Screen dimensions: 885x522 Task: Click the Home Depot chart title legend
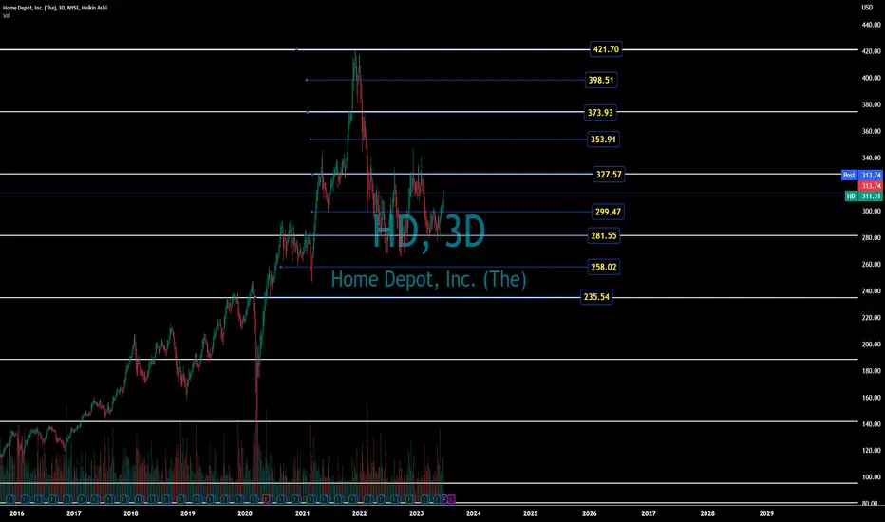[x=55, y=8]
